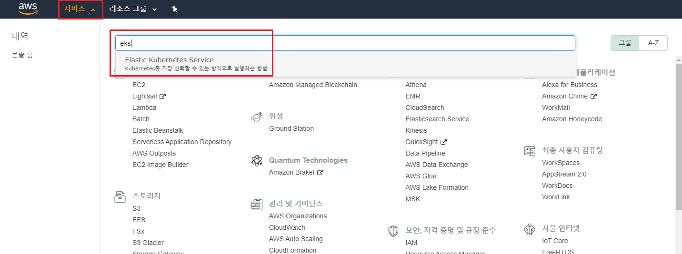Open Amazon Chime service
The width and height of the screenshot is (682, 254).
coord(565,96)
